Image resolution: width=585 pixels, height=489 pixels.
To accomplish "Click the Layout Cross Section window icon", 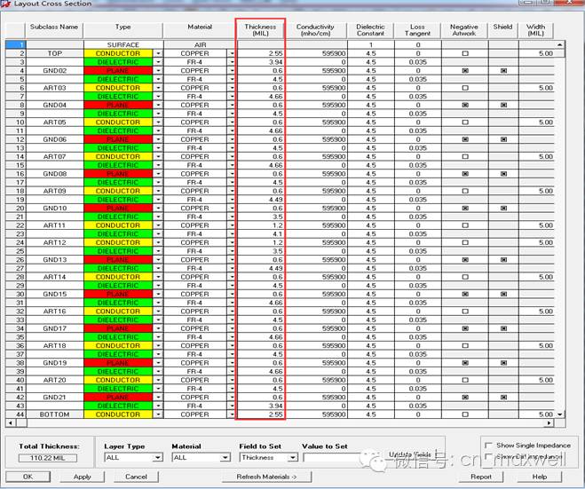I will click(5, 4).
